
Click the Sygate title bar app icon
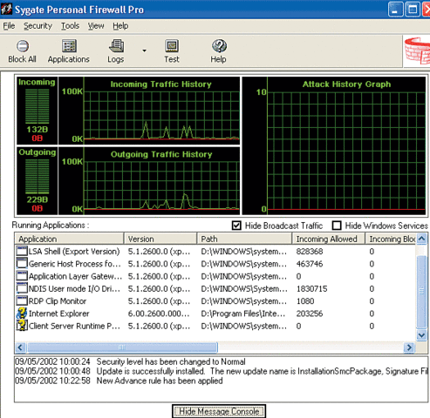6,10
